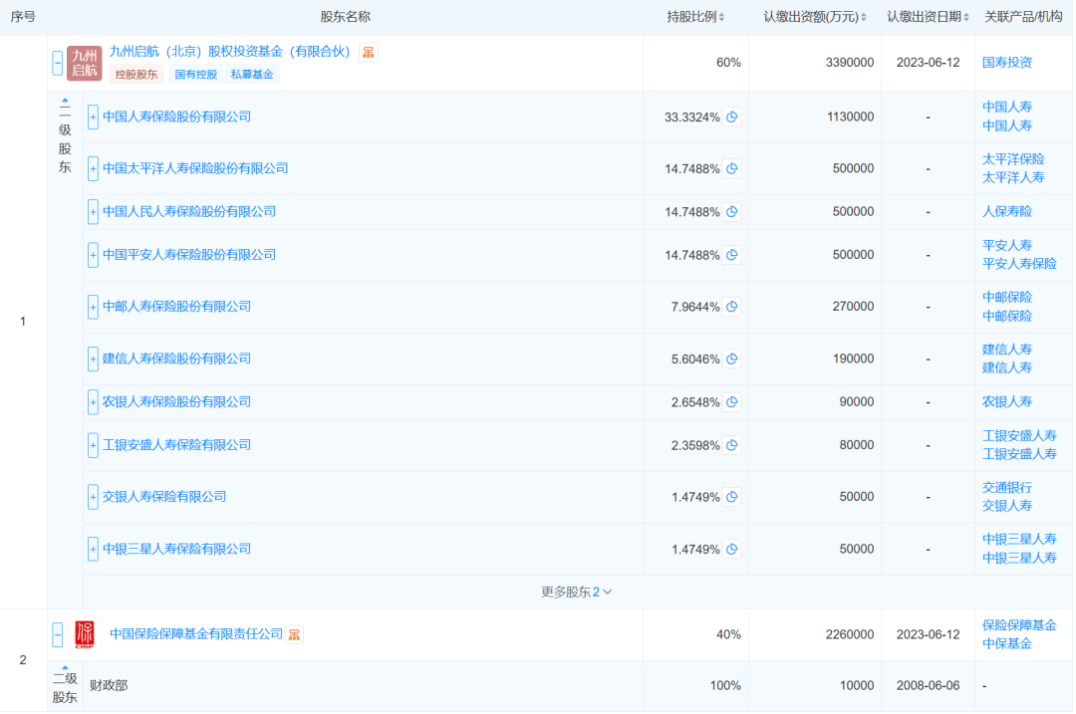Click the 国有控股 tag

[x=195, y=75]
